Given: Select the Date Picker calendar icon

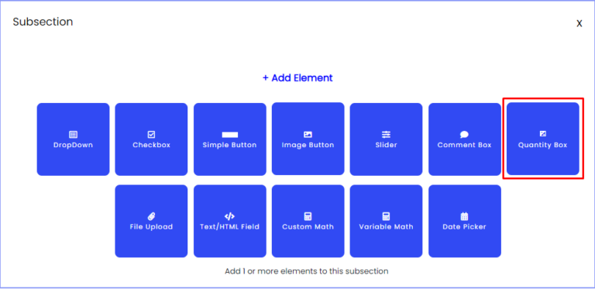Looking at the screenshot, I should (x=464, y=217).
